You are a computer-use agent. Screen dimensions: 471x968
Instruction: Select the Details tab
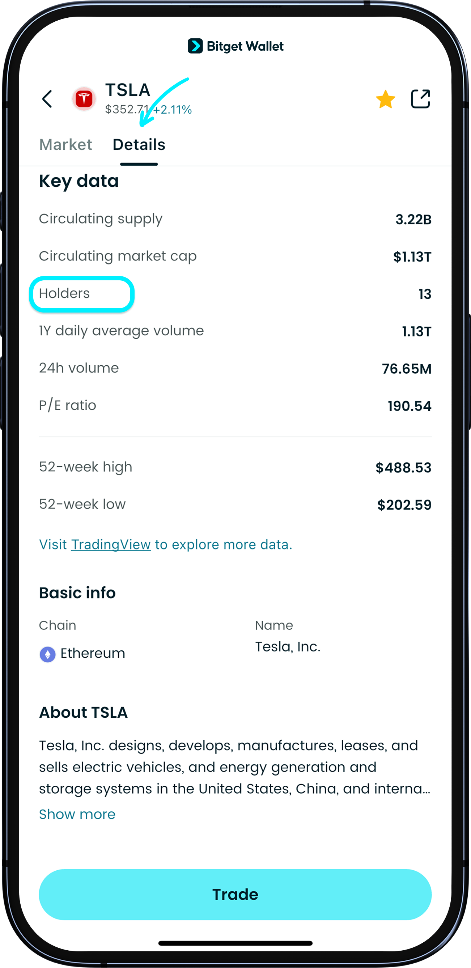(139, 145)
